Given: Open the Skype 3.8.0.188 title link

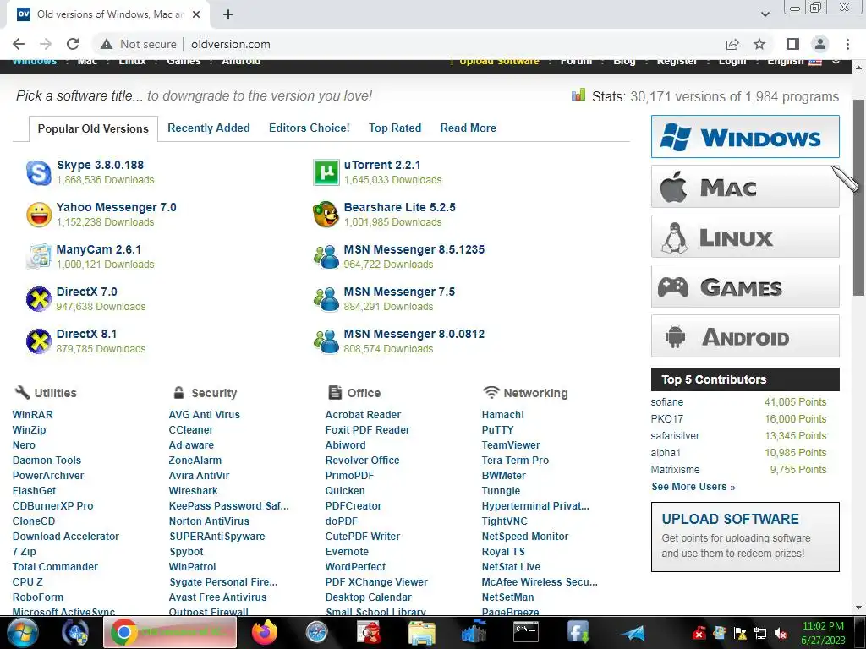Looking at the screenshot, I should pyautogui.click(x=100, y=165).
